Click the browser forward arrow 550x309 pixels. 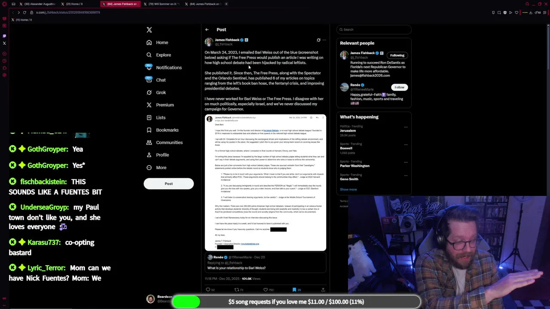18,12
